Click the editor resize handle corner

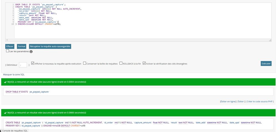pyautogui.click(x=270, y=40)
